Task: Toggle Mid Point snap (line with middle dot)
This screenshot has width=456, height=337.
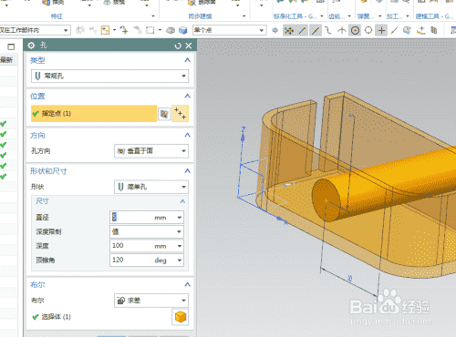Action: tap(316, 30)
